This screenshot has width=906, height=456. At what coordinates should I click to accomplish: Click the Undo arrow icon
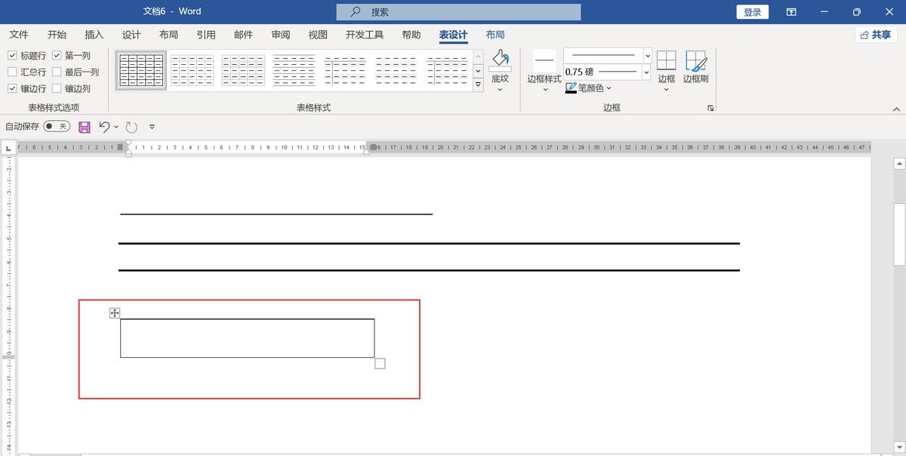[105, 127]
